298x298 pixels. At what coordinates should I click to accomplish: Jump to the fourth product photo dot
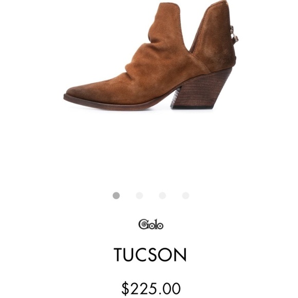coord(185,195)
